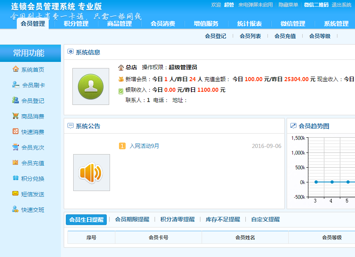
Task: Open the 商品管理 main tab
Action: point(119,24)
